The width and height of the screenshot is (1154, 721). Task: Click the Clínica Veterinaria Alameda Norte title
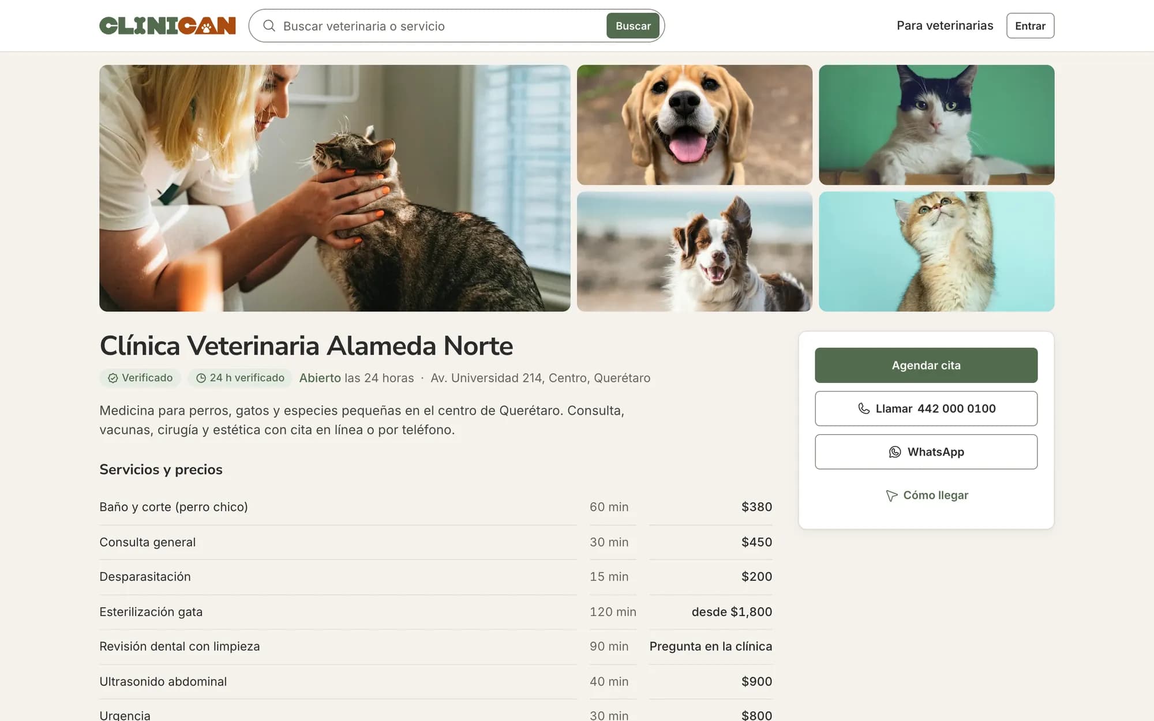click(306, 346)
